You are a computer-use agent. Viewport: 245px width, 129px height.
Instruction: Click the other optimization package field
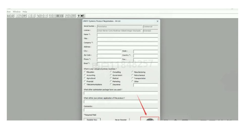click(x=121, y=93)
